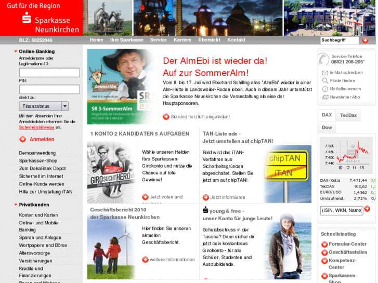Click the ISIN, WKN, Name input field
The height and width of the screenshot is (283, 378).
tap(342, 210)
